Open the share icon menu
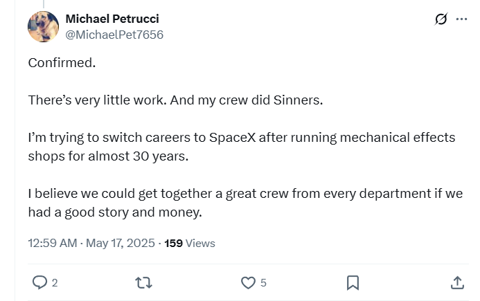Viewport: 480px width, 301px height. click(x=457, y=282)
